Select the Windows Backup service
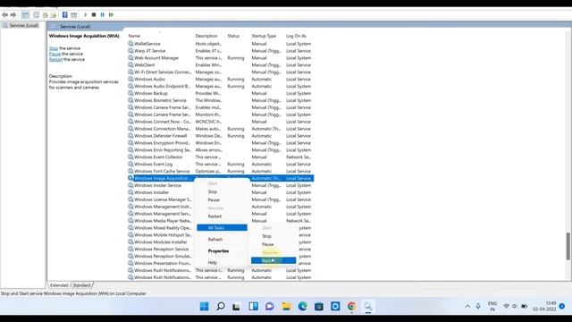The image size is (572, 322). click(x=221, y=93)
